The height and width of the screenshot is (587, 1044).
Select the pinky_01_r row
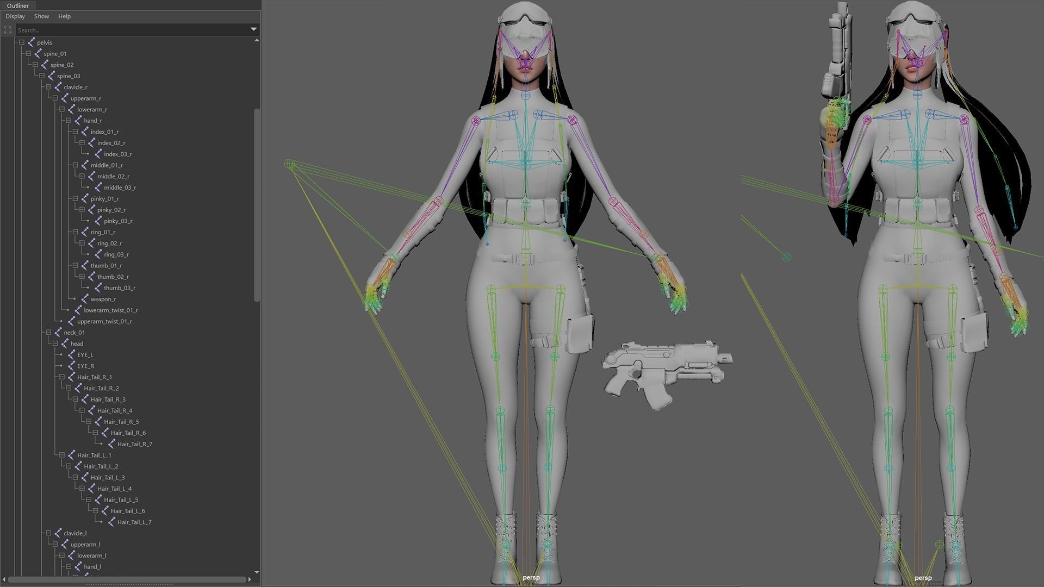tap(104, 199)
